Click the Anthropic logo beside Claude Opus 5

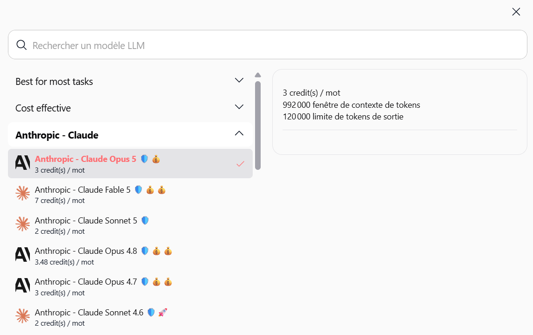tap(22, 162)
